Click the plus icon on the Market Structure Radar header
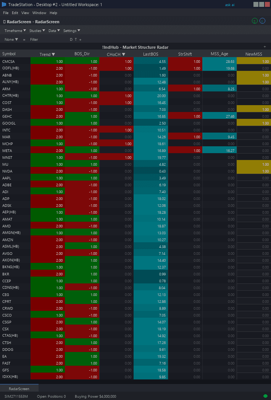Viewport: 271px width, 400px height. pyautogui.click(x=265, y=46)
